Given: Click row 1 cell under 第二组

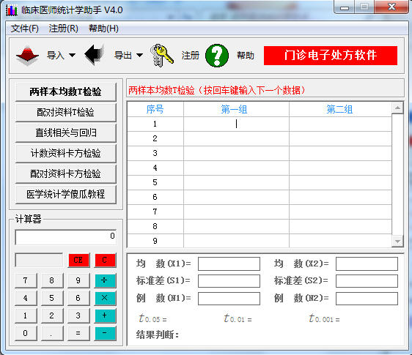Looking at the screenshot, I should [340, 124].
